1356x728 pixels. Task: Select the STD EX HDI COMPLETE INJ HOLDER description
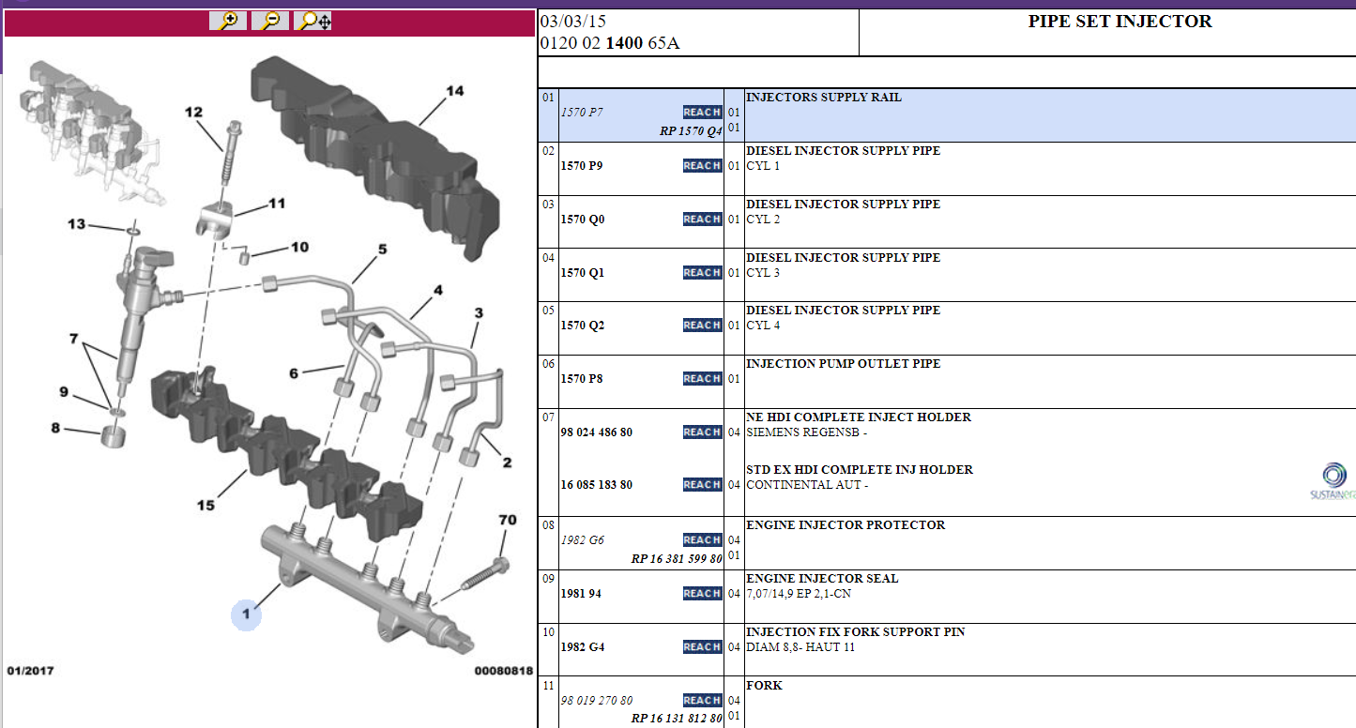click(860, 470)
